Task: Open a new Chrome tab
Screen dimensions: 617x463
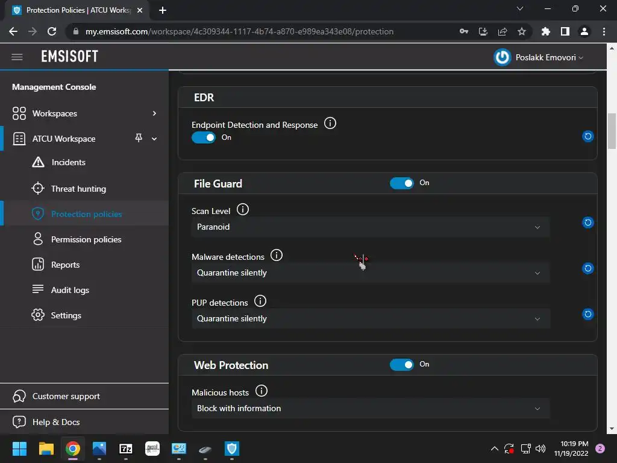Action: 163,10
